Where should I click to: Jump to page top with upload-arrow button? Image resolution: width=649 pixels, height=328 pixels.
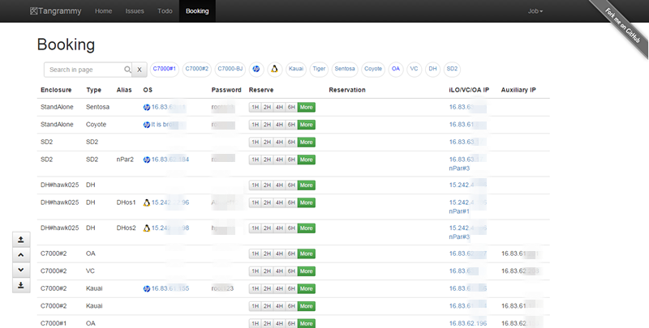click(x=21, y=240)
